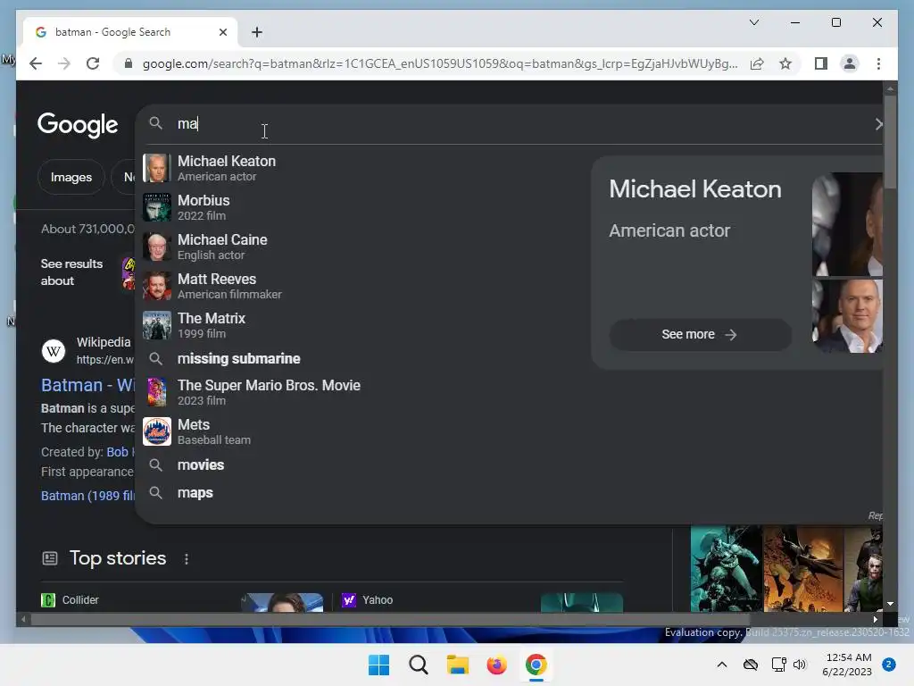
Task: Open the taskbar clock showing 12:54 AM
Action: (847, 665)
